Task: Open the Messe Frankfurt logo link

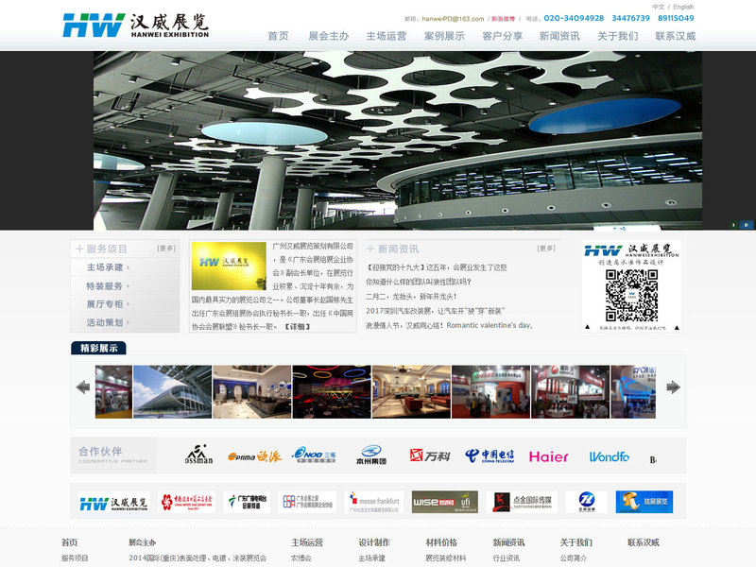Action: point(374,502)
